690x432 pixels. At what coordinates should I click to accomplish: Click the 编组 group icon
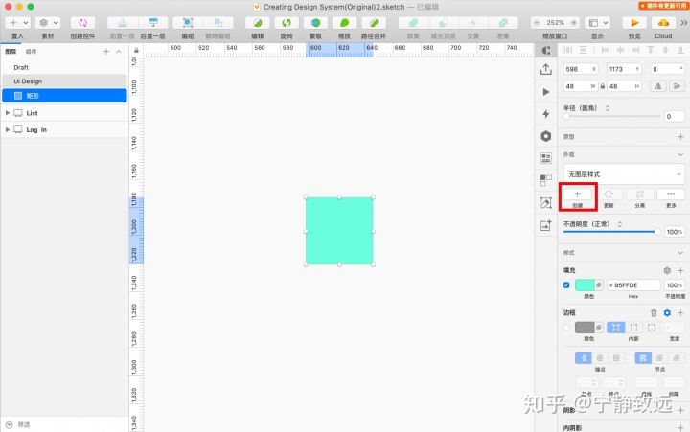pos(188,23)
